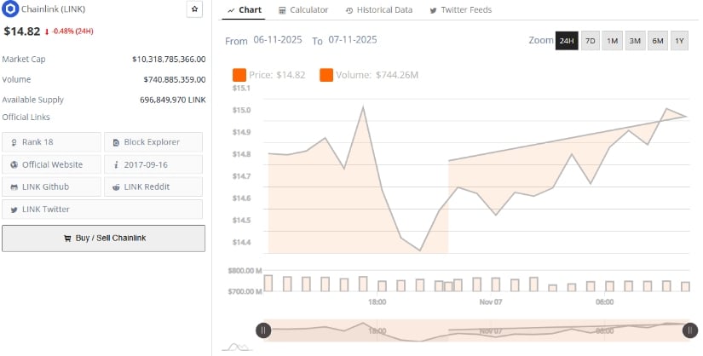
Task: Click the From date 06-11-2025 field
Action: (277, 41)
